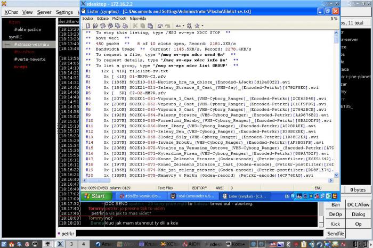Click the petrkr nick button beside input

click(66, 234)
